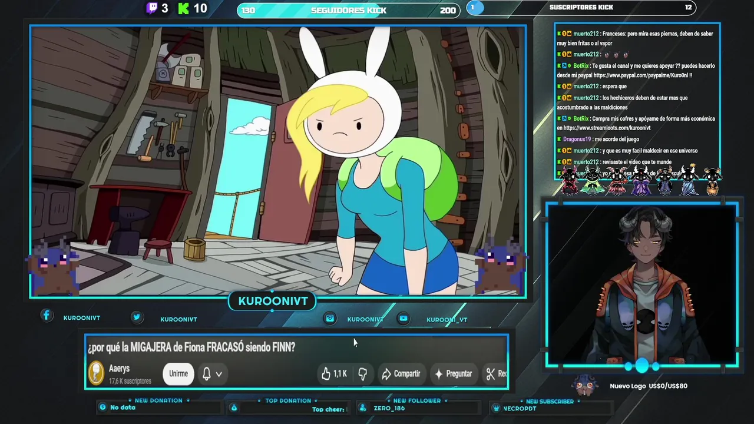Viewport: 754px width, 424px height.
Task: Click the Preguntar ask button
Action: [x=453, y=373]
